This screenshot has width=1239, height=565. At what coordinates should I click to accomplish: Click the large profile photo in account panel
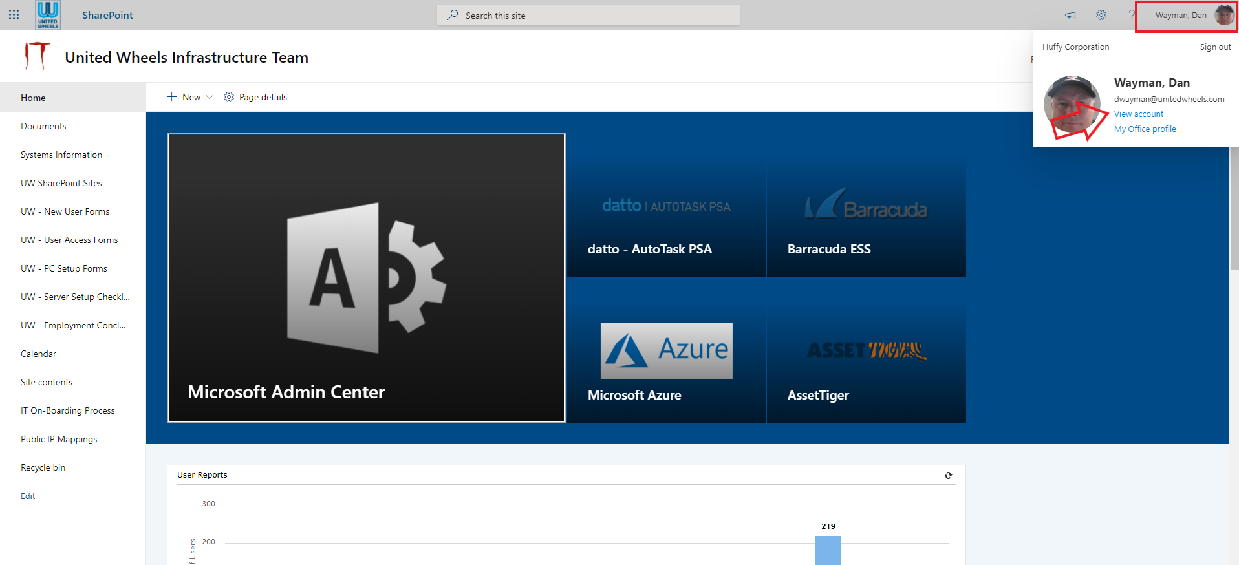coord(1072,104)
